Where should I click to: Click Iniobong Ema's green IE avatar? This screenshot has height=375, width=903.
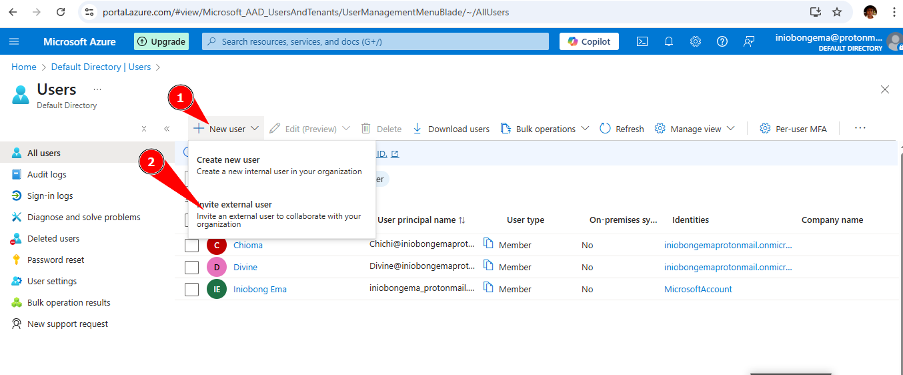click(217, 289)
